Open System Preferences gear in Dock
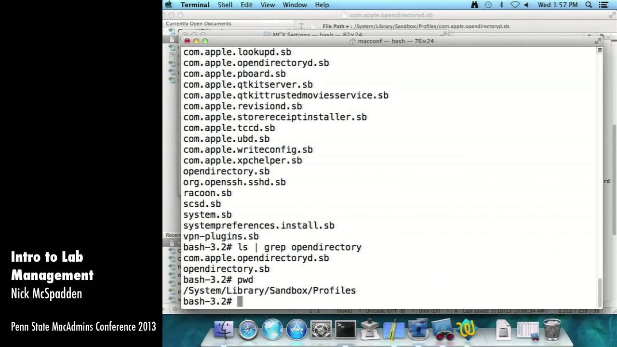Viewport: 617px width, 347px height. [x=321, y=330]
